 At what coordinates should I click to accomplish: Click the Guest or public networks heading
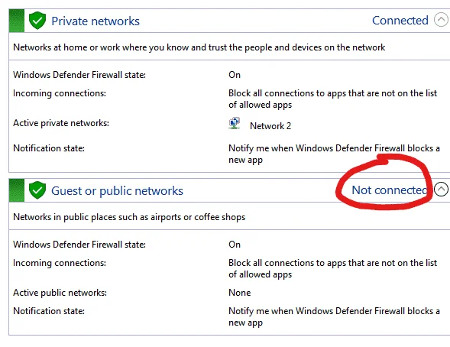pos(117,191)
